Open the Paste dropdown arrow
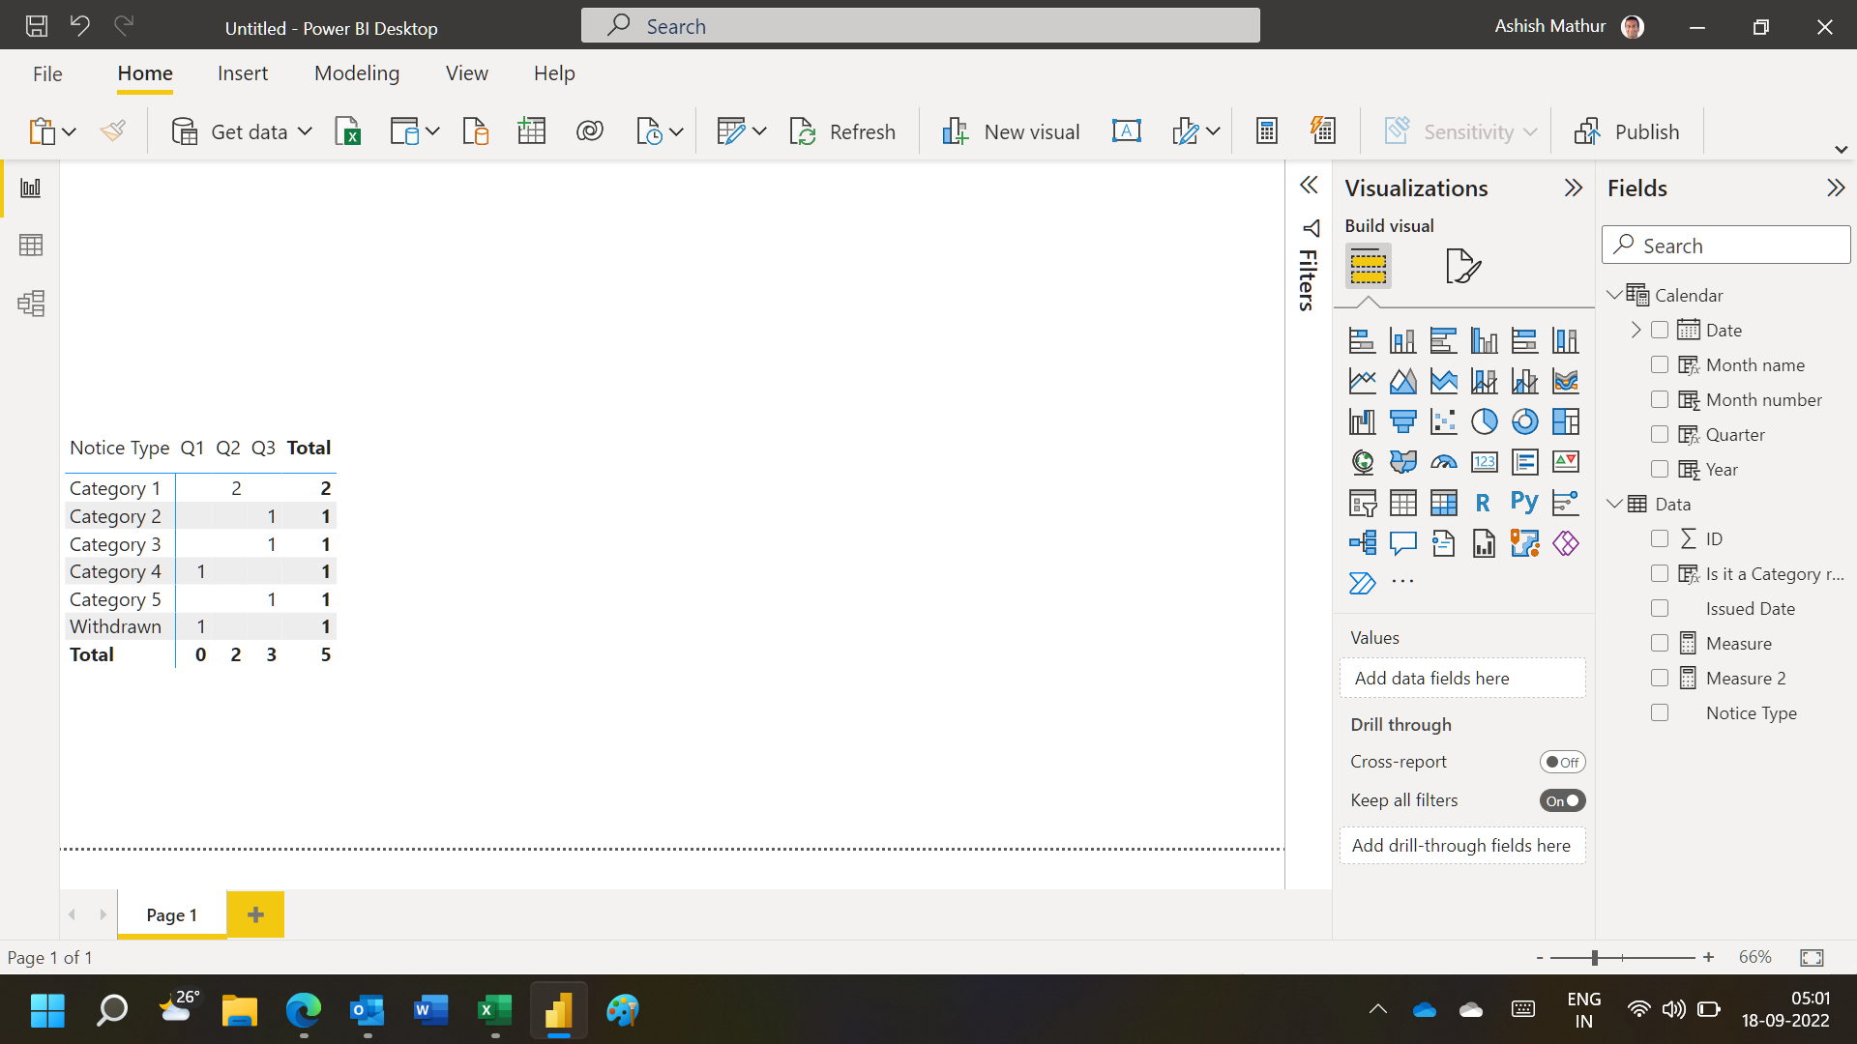1857x1044 pixels. (69, 131)
